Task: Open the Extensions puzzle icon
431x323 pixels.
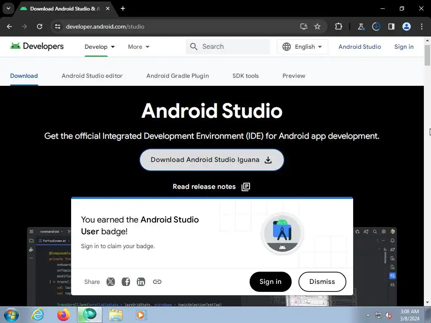Action: (339, 26)
